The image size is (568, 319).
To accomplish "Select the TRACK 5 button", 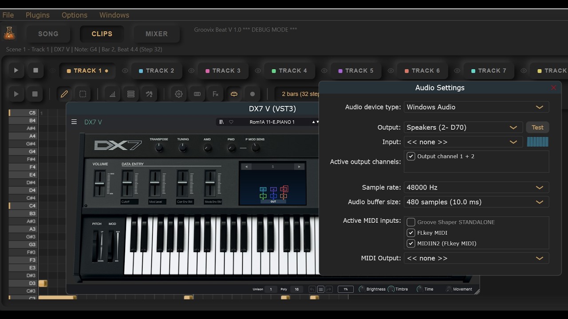I will (x=355, y=70).
